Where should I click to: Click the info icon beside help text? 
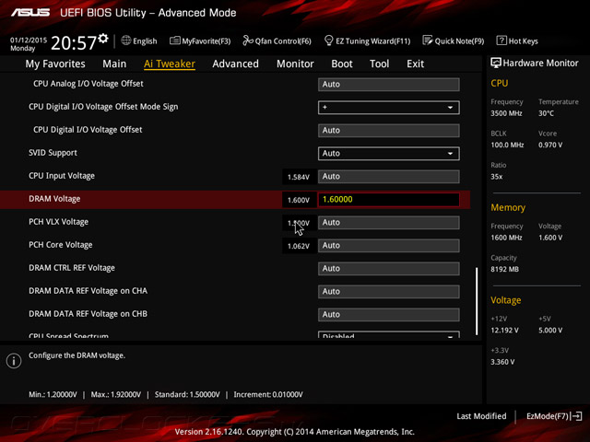pos(14,361)
